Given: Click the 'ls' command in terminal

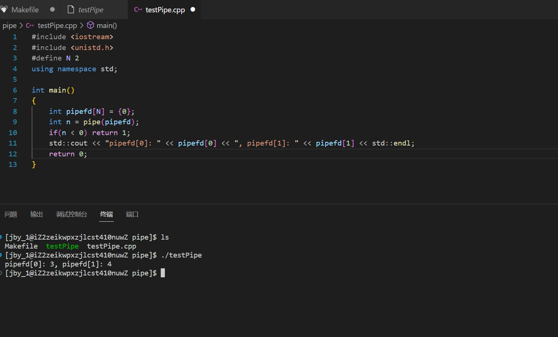Looking at the screenshot, I should pos(165,237).
